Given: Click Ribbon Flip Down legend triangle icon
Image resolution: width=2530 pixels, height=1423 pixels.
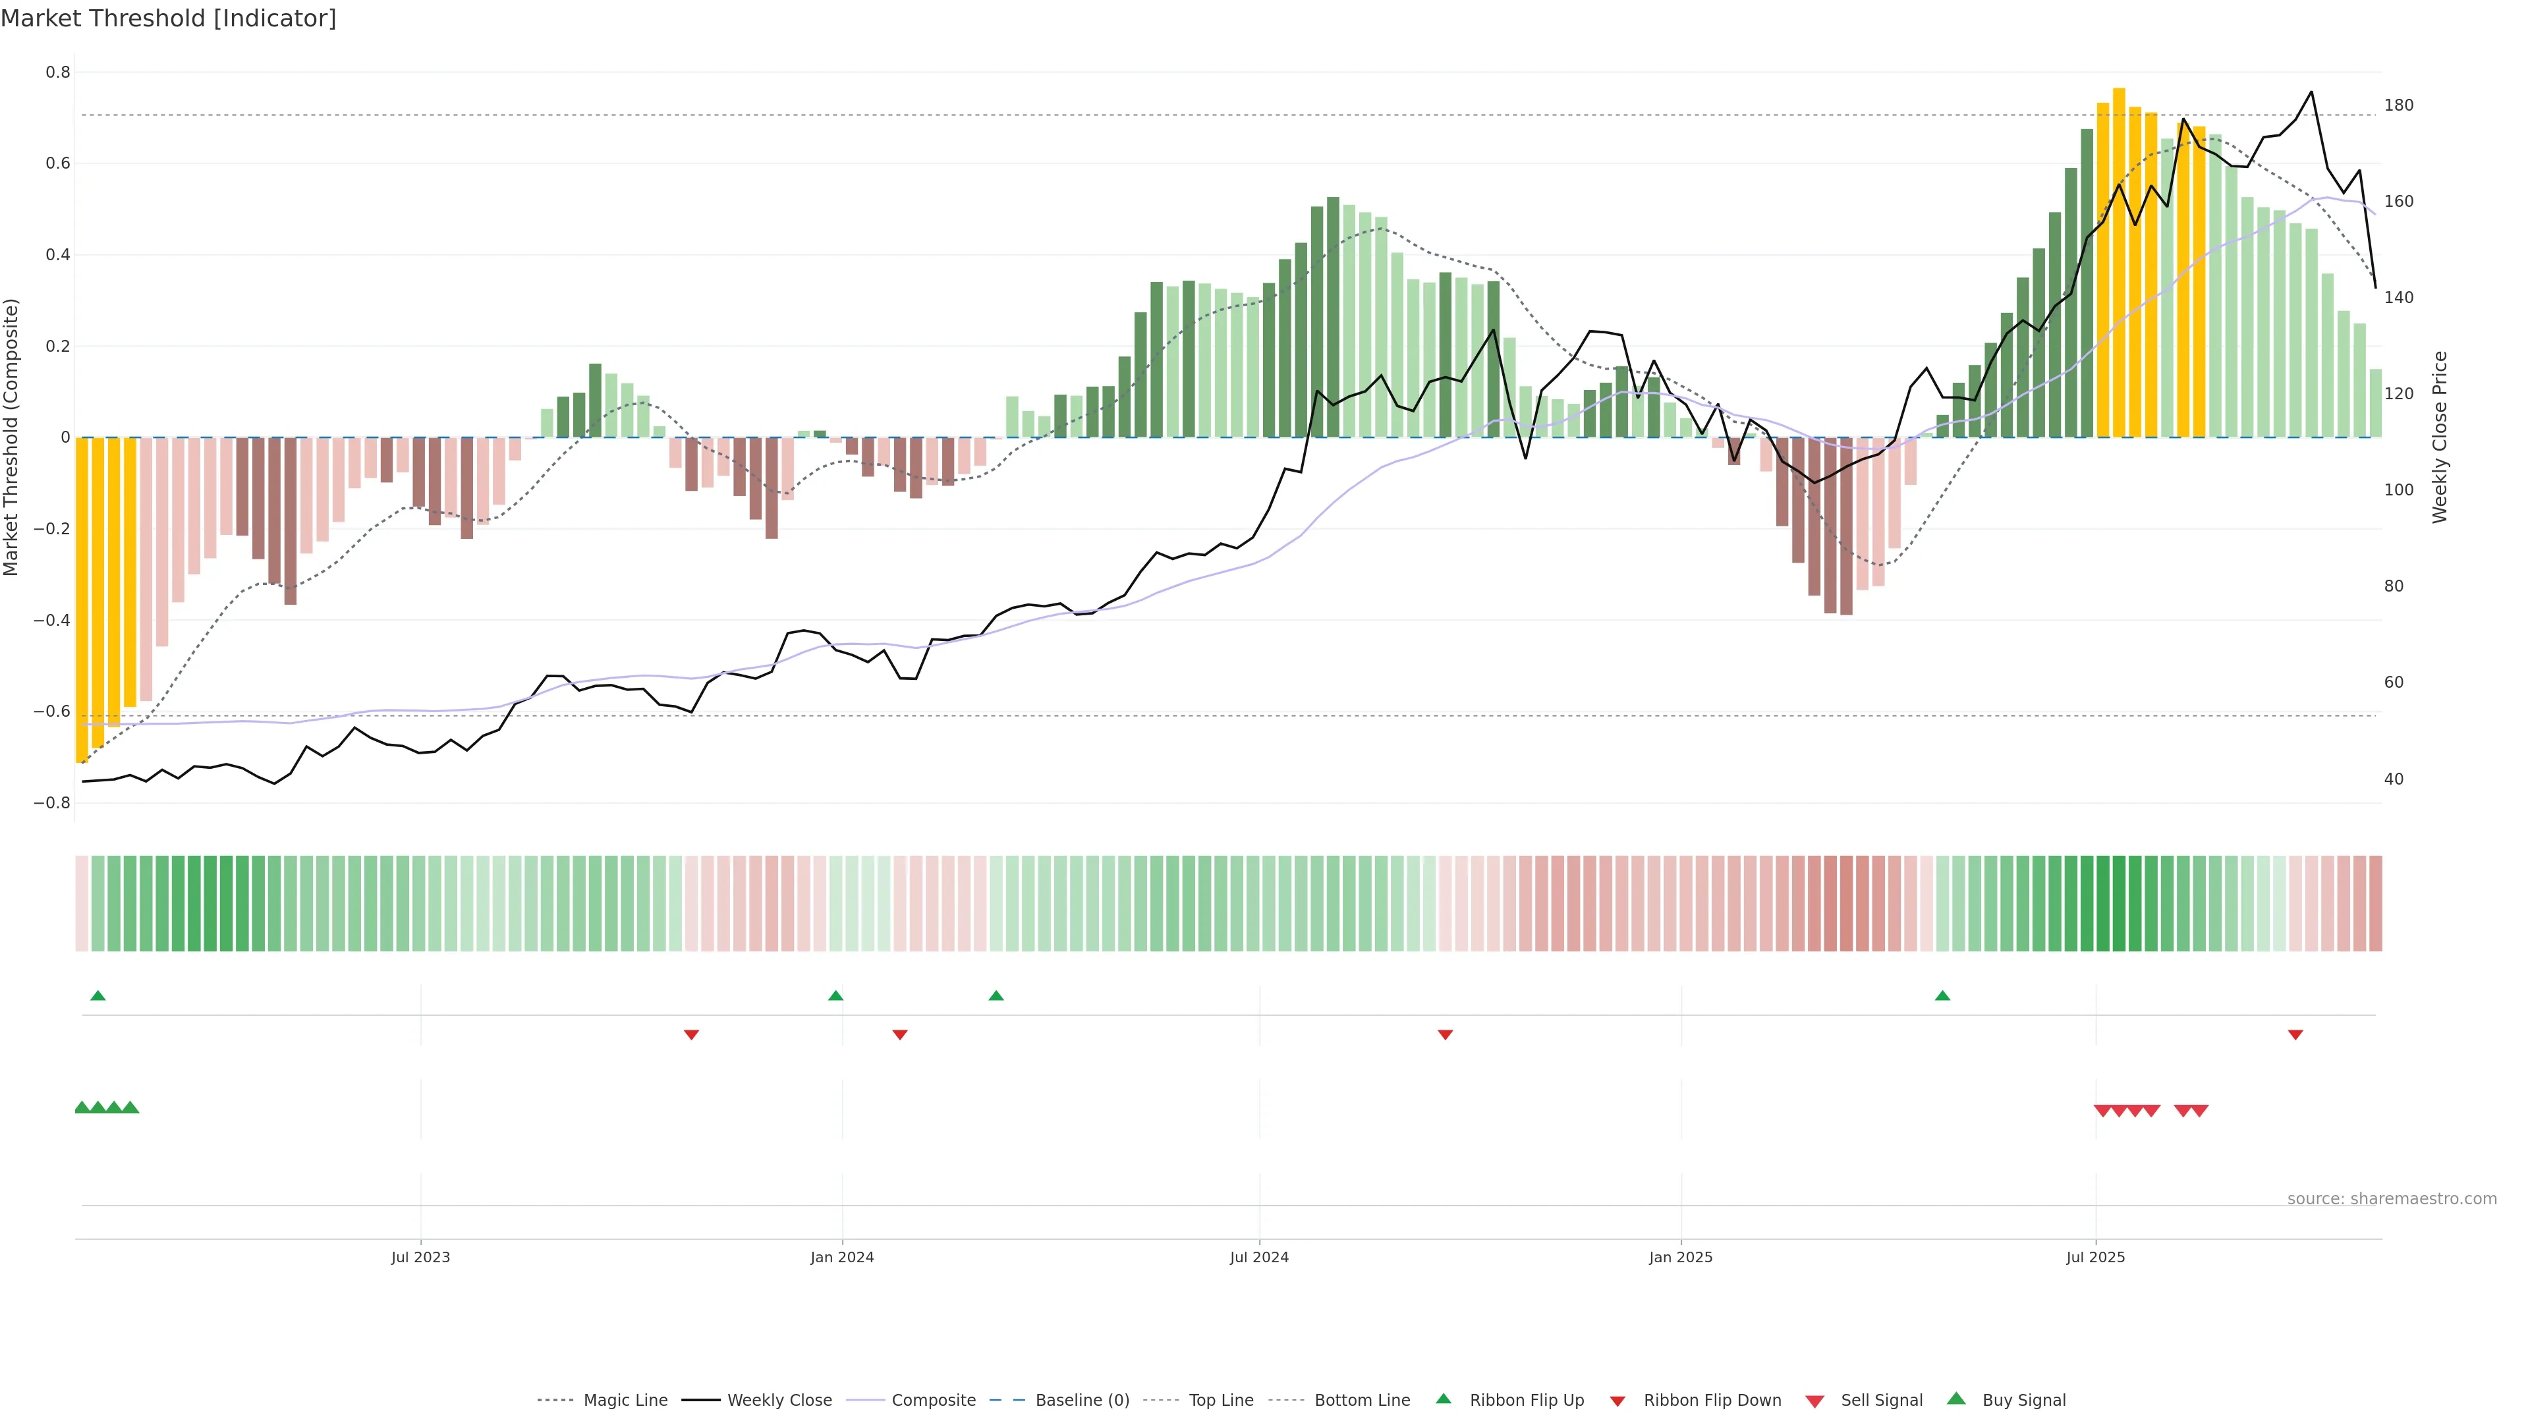Looking at the screenshot, I should tap(1617, 1401).
